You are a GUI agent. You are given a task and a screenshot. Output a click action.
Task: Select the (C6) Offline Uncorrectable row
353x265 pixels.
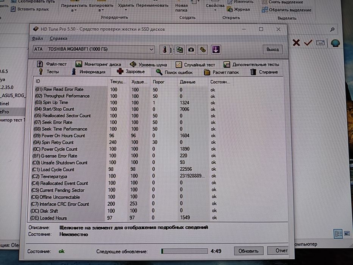click(x=123, y=197)
